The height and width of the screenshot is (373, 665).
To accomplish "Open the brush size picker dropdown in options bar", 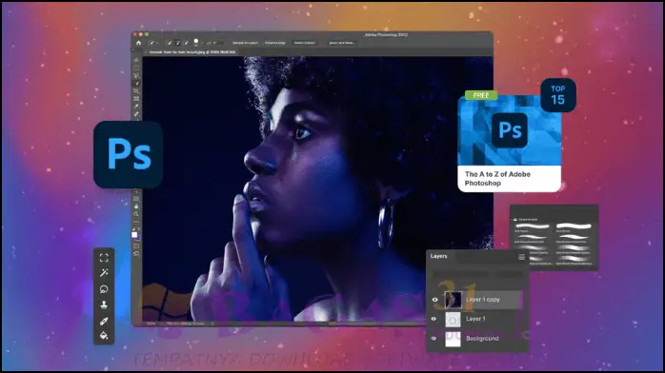I will point(197,42).
